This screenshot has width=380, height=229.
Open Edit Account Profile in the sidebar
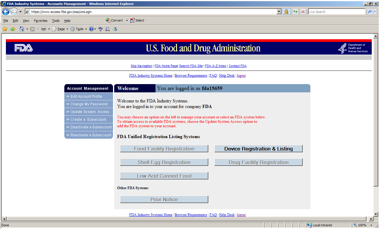tap(89, 96)
